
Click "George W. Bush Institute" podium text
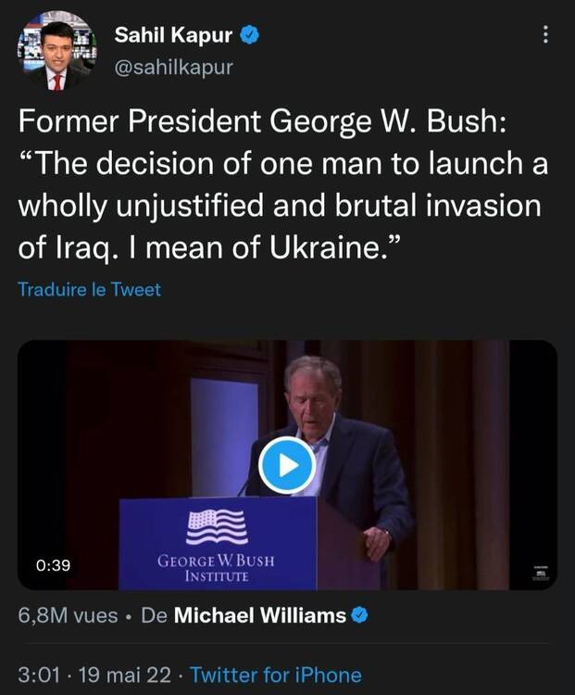pyautogui.click(x=216, y=566)
